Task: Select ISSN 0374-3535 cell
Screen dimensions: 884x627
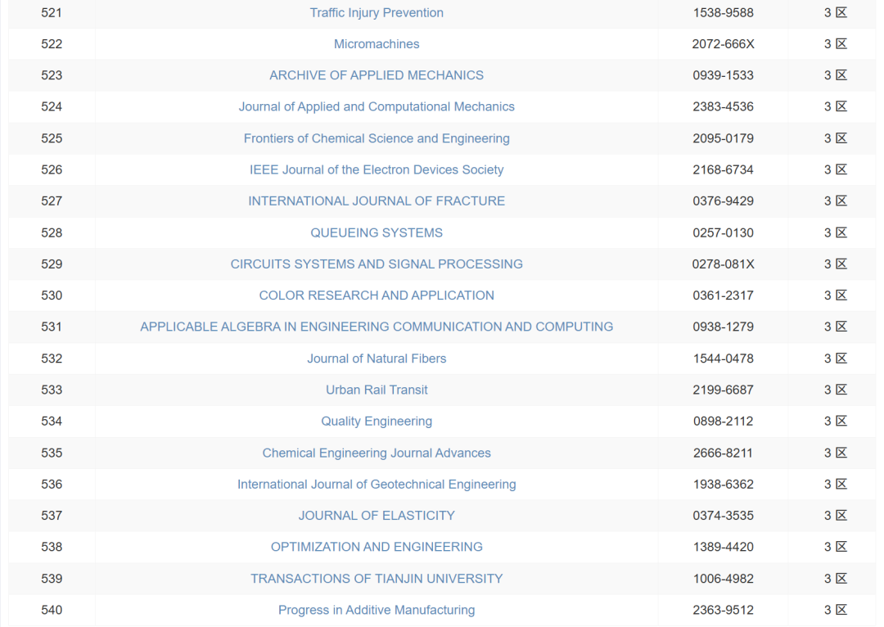Action: pos(724,516)
